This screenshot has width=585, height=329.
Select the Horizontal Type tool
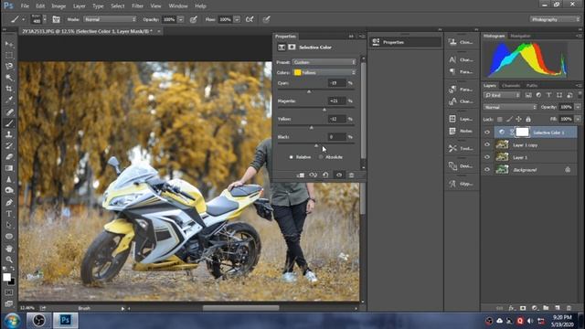point(9,214)
